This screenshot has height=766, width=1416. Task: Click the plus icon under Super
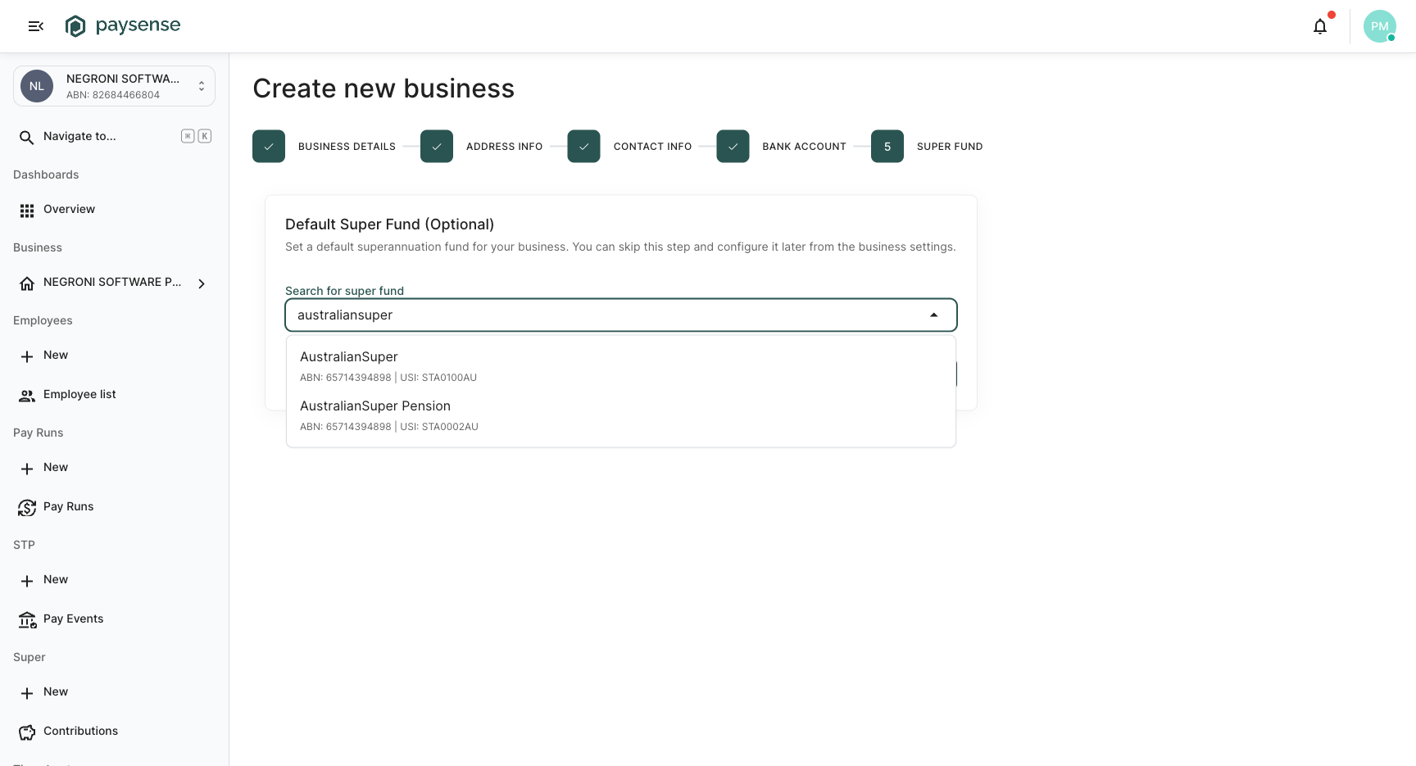click(27, 693)
